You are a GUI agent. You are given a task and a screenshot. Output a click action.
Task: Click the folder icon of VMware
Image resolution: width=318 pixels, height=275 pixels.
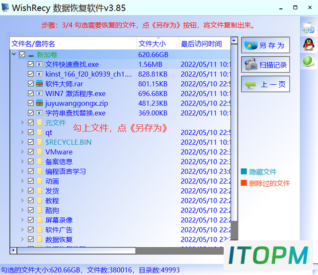(40, 152)
